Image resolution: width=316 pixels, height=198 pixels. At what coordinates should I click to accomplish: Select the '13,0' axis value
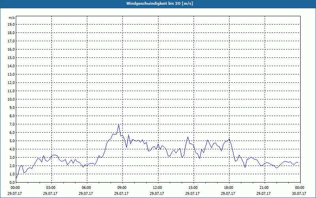click(x=11, y=74)
